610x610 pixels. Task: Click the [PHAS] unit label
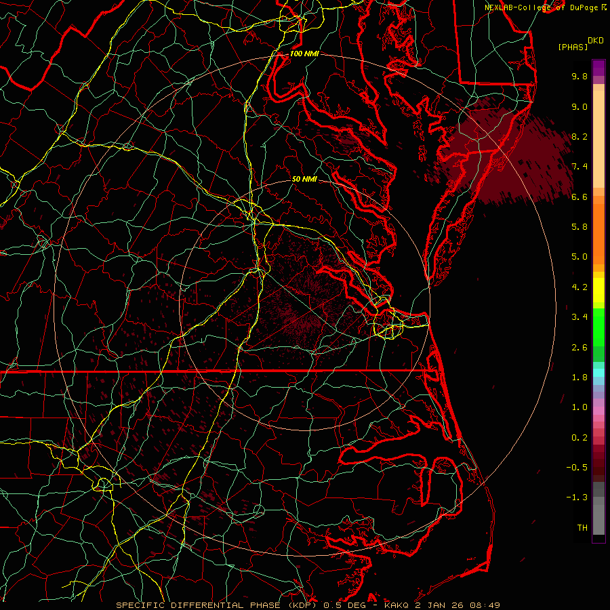pos(573,47)
